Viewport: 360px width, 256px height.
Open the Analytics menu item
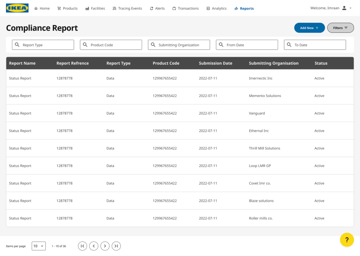(x=217, y=8)
